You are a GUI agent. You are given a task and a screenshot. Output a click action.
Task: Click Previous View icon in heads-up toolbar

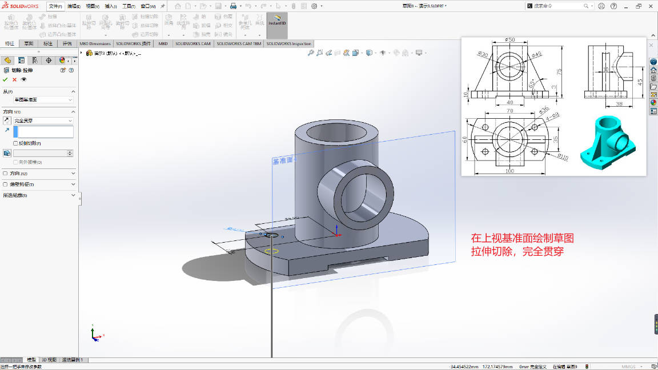329,53
